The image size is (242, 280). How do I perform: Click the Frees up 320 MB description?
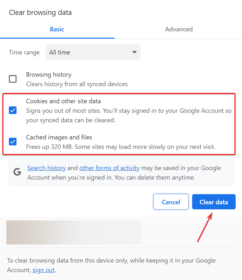(x=121, y=147)
